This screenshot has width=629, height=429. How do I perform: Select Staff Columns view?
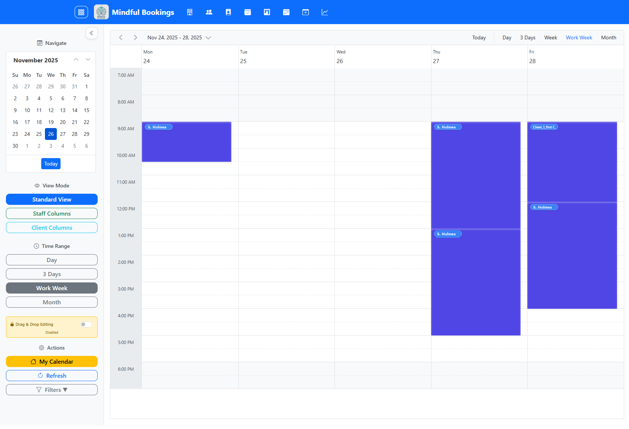(x=52, y=213)
